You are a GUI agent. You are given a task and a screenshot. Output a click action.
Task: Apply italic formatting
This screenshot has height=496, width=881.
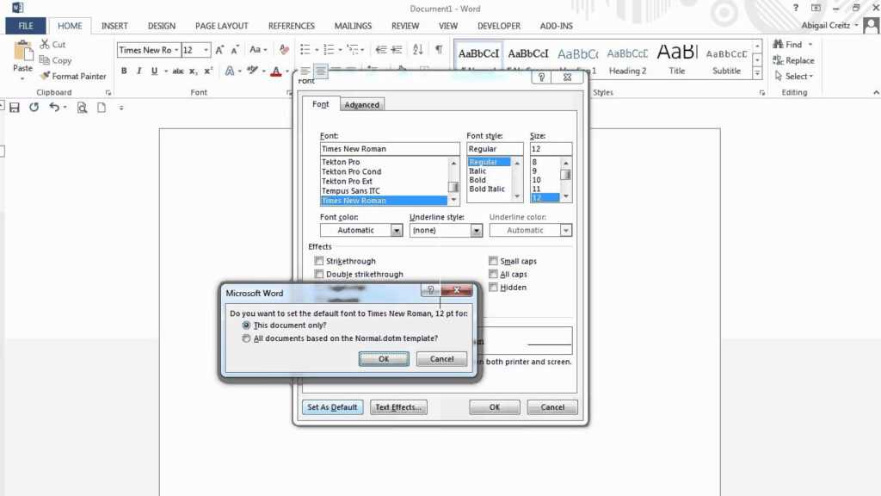pyautogui.click(x=139, y=70)
